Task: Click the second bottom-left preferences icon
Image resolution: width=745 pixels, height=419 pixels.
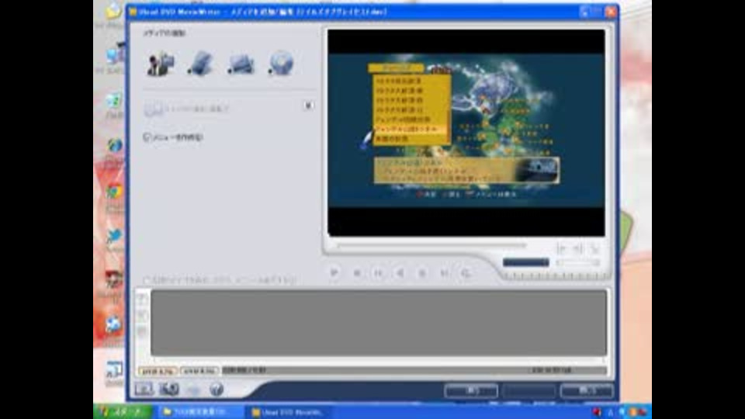Action: pos(168,389)
